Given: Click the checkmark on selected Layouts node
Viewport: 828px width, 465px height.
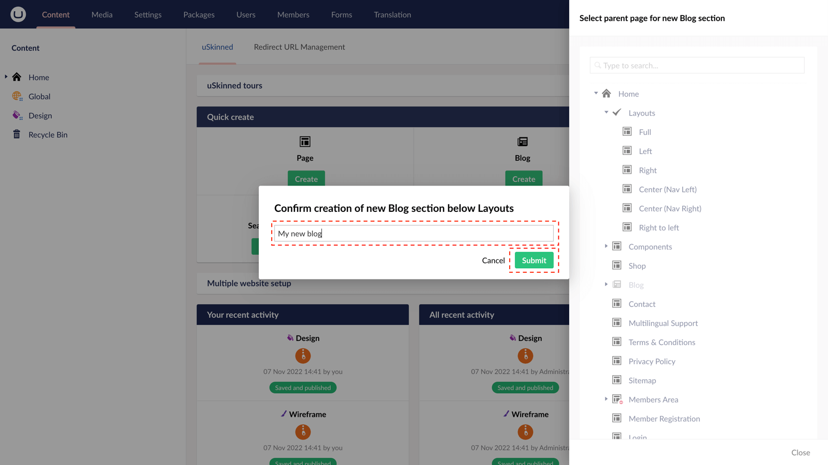Looking at the screenshot, I should [x=617, y=113].
